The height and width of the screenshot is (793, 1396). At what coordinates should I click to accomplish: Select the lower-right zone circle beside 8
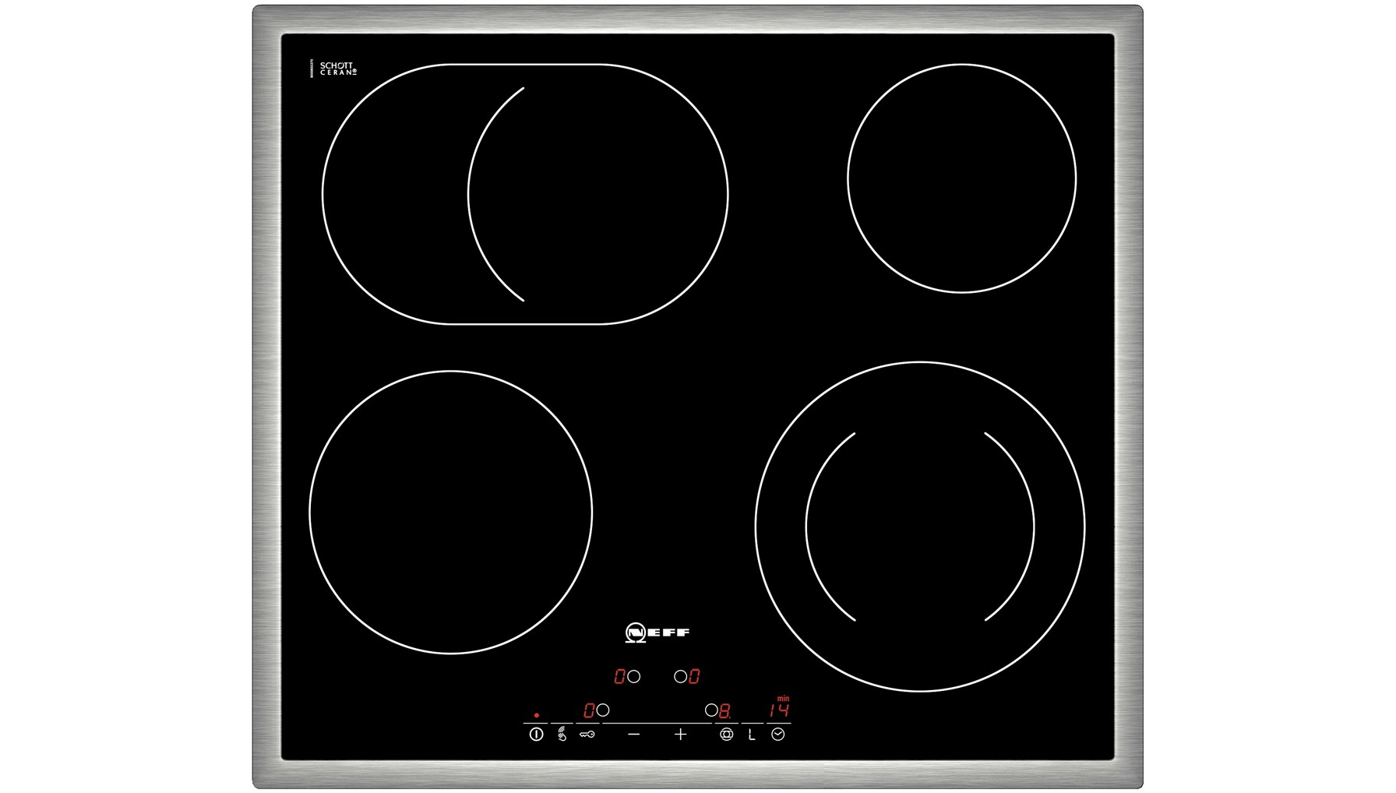click(710, 710)
